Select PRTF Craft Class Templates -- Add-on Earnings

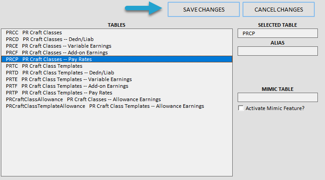[x=117, y=86]
